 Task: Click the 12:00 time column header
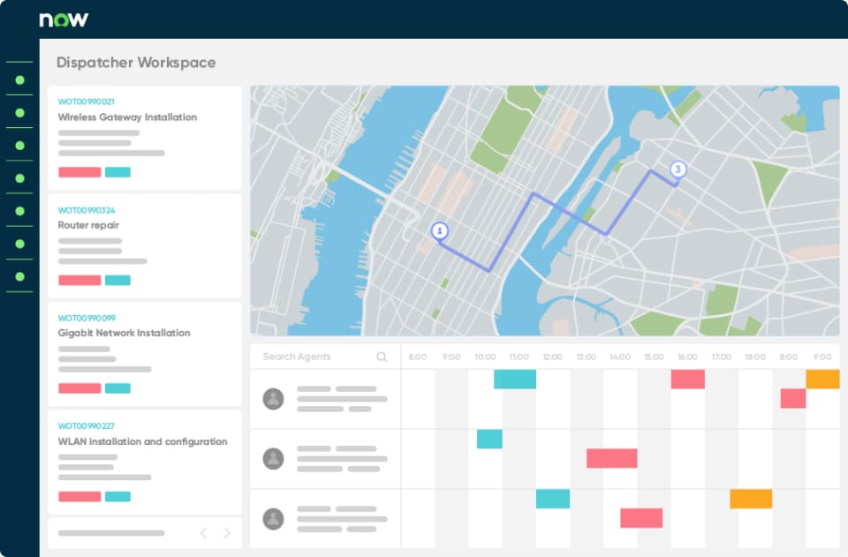point(552,358)
